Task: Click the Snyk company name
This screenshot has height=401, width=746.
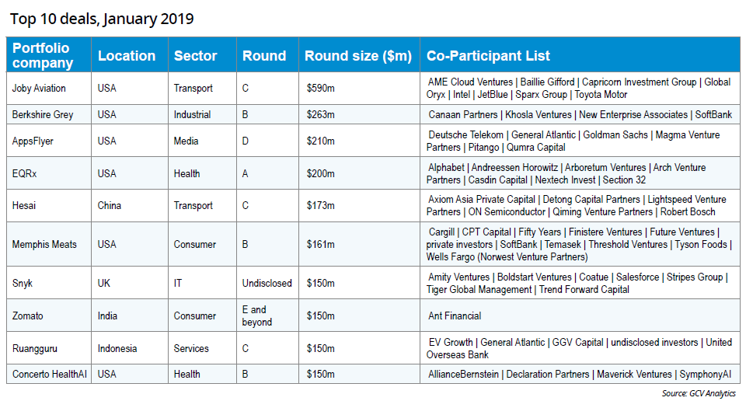Action: click(23, 284)
